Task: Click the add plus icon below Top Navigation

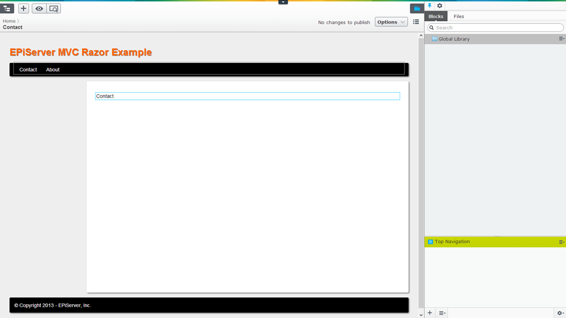Action: [x=430, y=313]
